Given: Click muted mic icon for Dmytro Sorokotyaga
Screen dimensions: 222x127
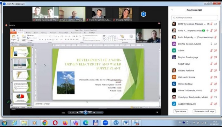Looking at the screenshot, I should click(212, 57).
